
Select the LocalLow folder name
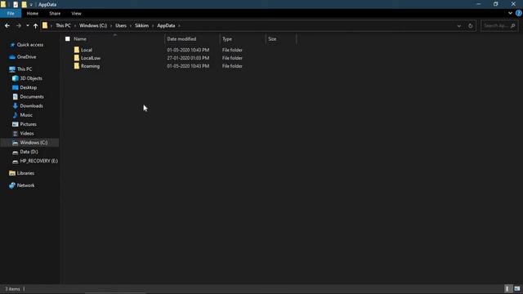pos(91,58)
